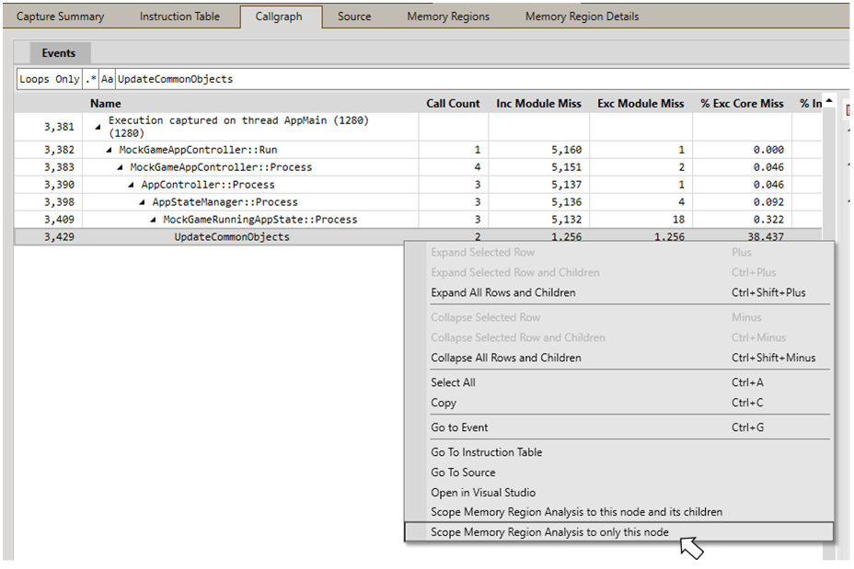This screenshot has height=569, width=854.
Task: Switch to the Source tab
Action: pos(354,17)
